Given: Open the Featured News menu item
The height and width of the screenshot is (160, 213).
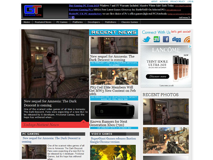Looking at the screenshot, I should tap(43, 22).
